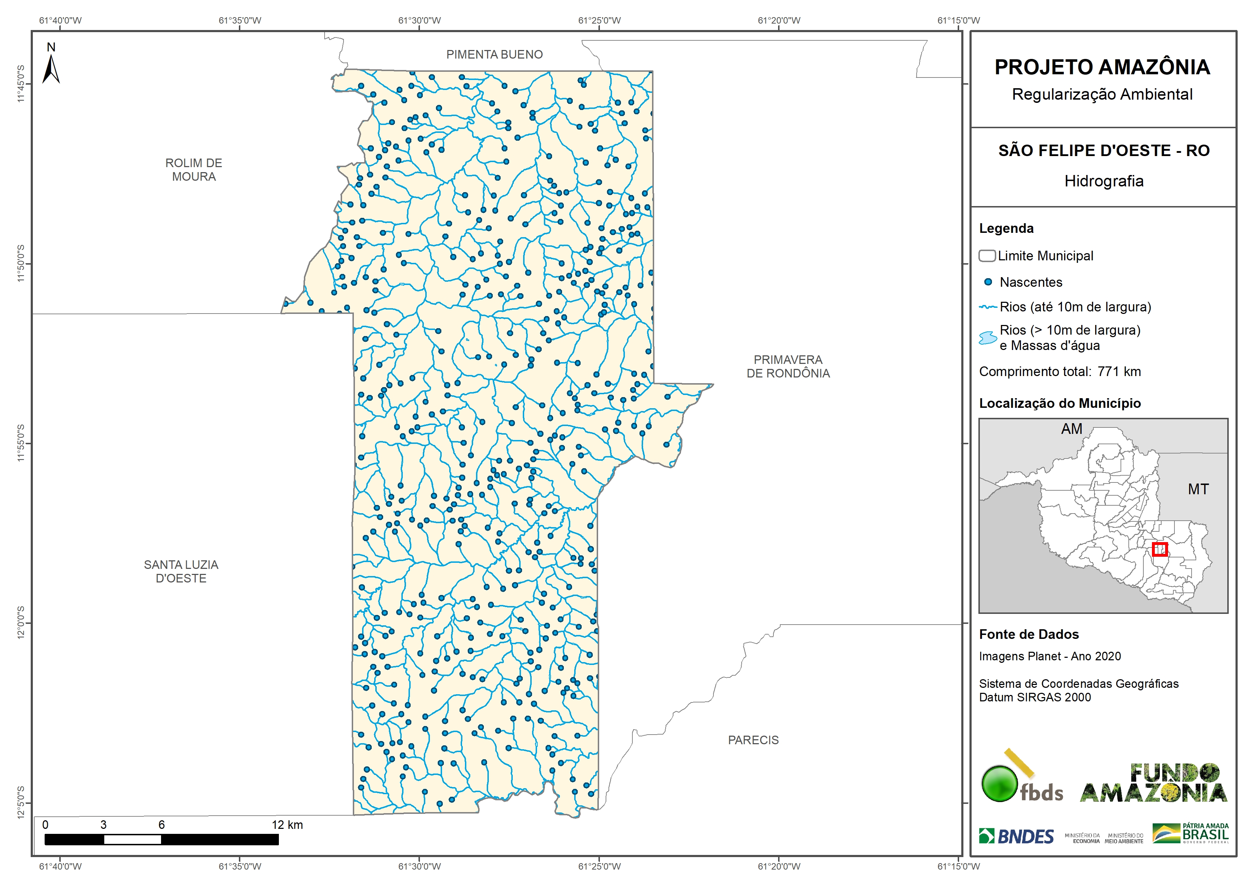Image resolution: width=1253 pixels, height=886 pixels.
Task: Click the Ministério do Meio Ambiente logo
Action: (x=1124, y=839)
